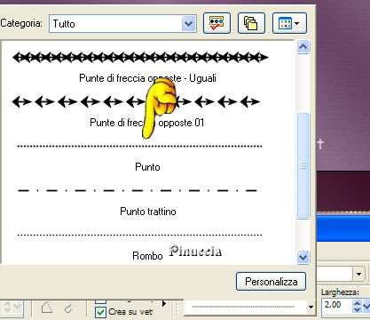Click the line style list scrollbar thumb
This screenshot has height=320, width=370.
click(x=303, y=166)
